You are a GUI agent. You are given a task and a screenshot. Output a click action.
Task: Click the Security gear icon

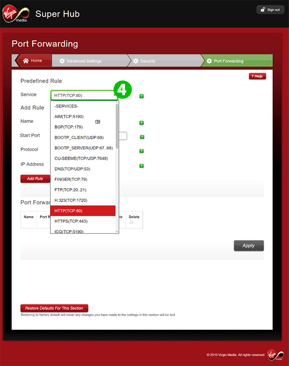click(x=135, y=61)
